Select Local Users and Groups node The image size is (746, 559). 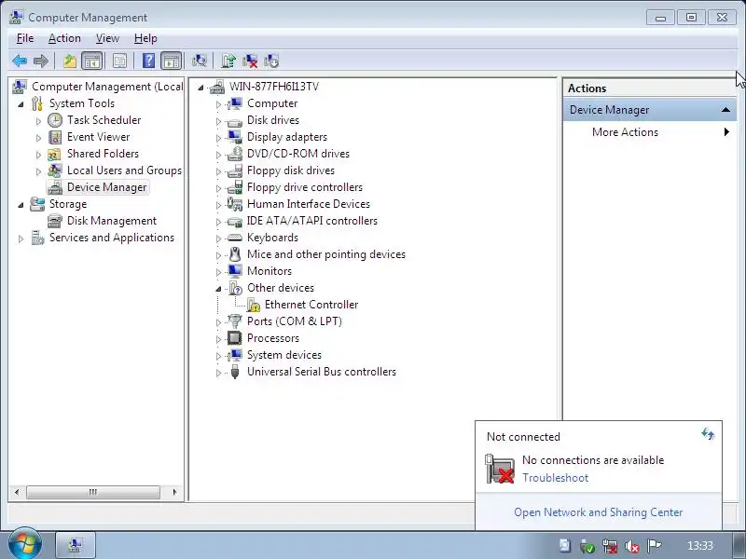point(124,170)
